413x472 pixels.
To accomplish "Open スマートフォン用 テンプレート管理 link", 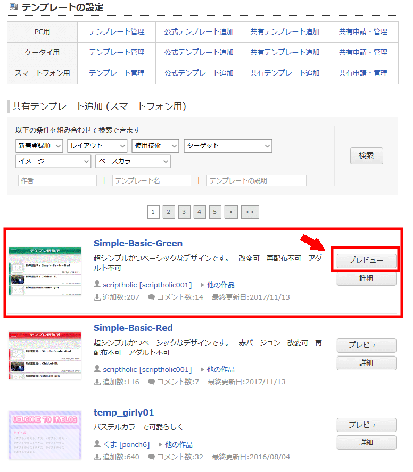I will pyautogui.click(x=117, y=73).
